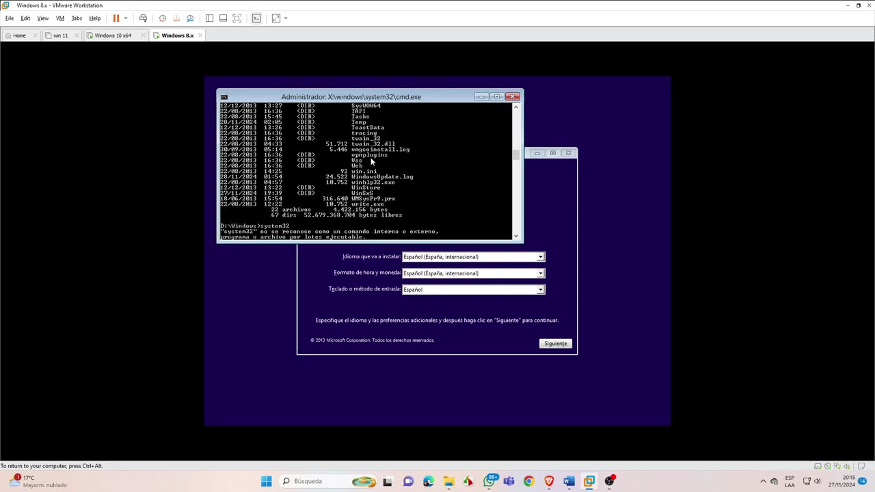This screenshot has width=875, height=492.
Task: Maximize the cmd.exe window
Action: point(497,97)
